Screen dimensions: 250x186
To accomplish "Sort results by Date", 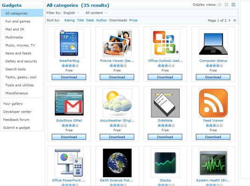I will point(90,20).
